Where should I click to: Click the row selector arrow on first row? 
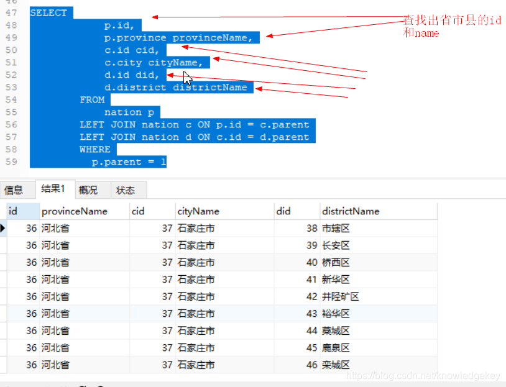point(4,228)
